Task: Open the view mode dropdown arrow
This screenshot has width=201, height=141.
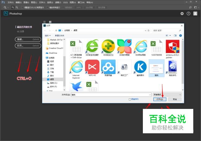Action: coord(170,35)
